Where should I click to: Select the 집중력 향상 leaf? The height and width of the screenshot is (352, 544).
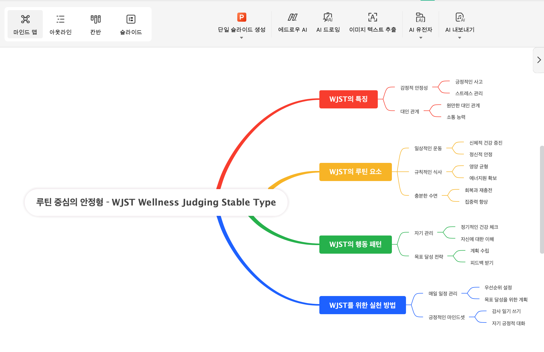click(x=476, y=202)
